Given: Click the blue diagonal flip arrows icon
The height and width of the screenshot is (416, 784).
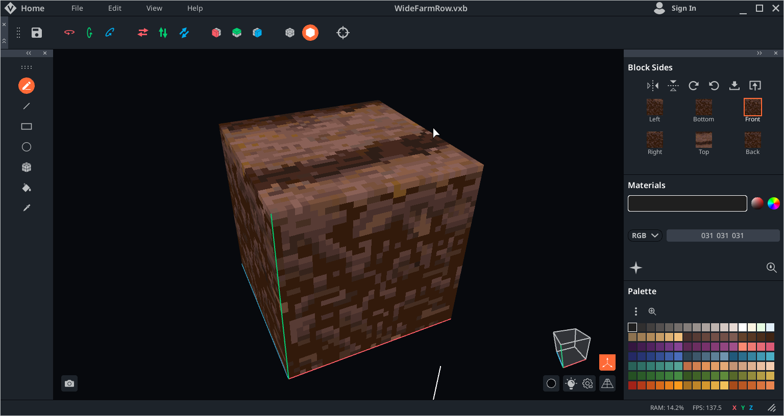Looking at the screenshot, I should tap(184, 33).
